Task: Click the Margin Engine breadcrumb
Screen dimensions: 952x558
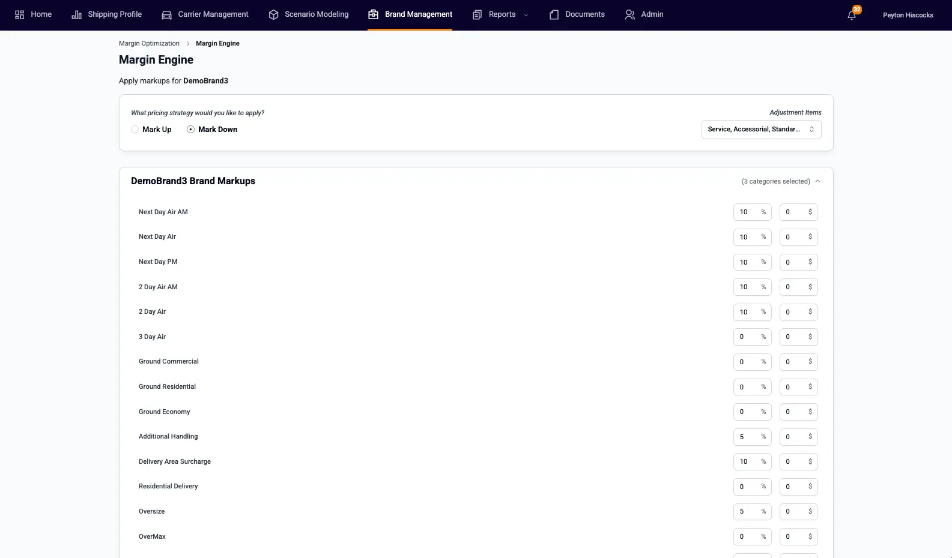Action: pyautogui.click(x=217, y=43)
